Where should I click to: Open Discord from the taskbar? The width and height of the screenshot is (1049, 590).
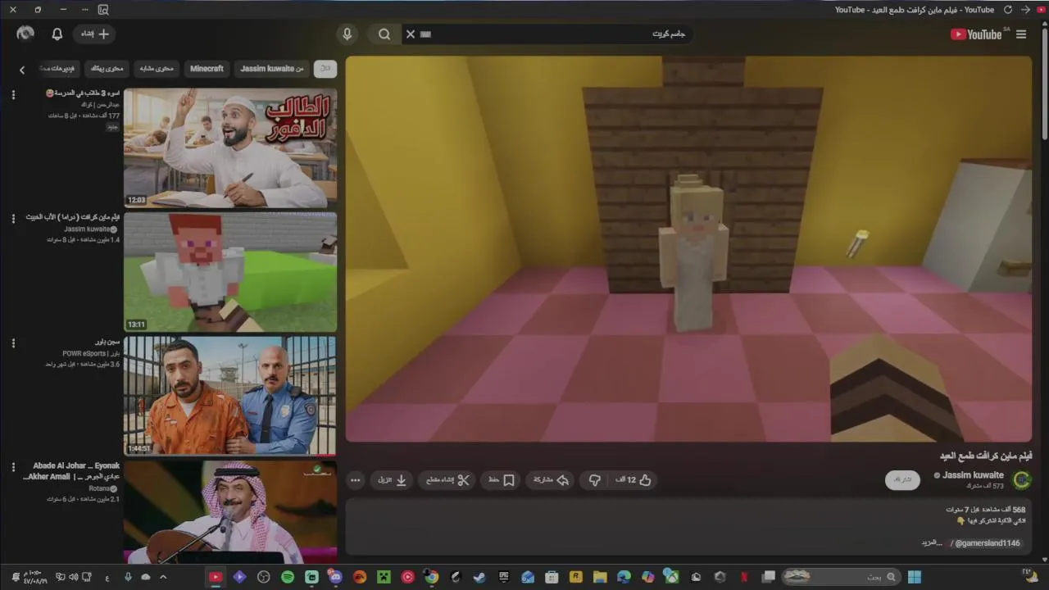pos(335,577)
